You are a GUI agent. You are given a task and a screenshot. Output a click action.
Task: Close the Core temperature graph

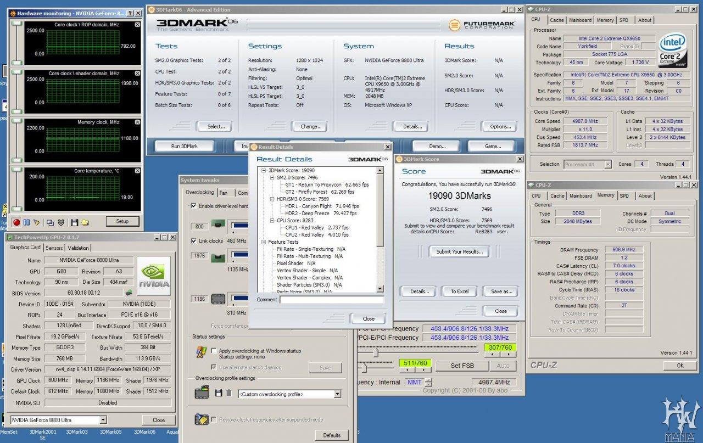pos(137,171)
